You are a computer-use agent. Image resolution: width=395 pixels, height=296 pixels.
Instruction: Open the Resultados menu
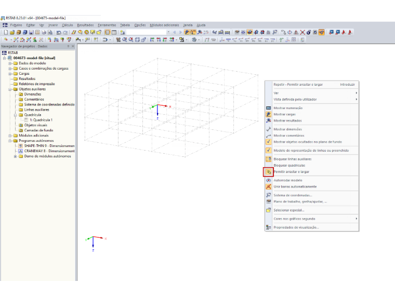(x=85, y=25)
